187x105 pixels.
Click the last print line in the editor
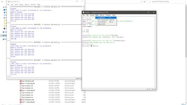tap(90, 46)
